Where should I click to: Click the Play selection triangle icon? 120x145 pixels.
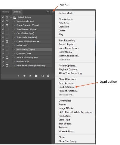click(30, 76)
